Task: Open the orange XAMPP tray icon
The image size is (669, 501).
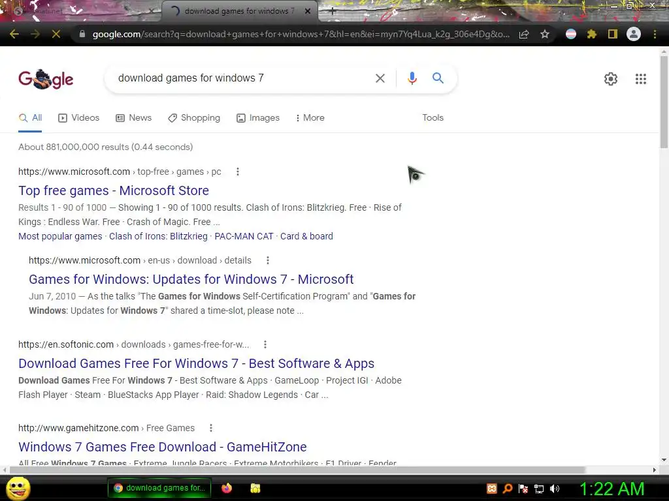Action: click(x=492, y=489)
